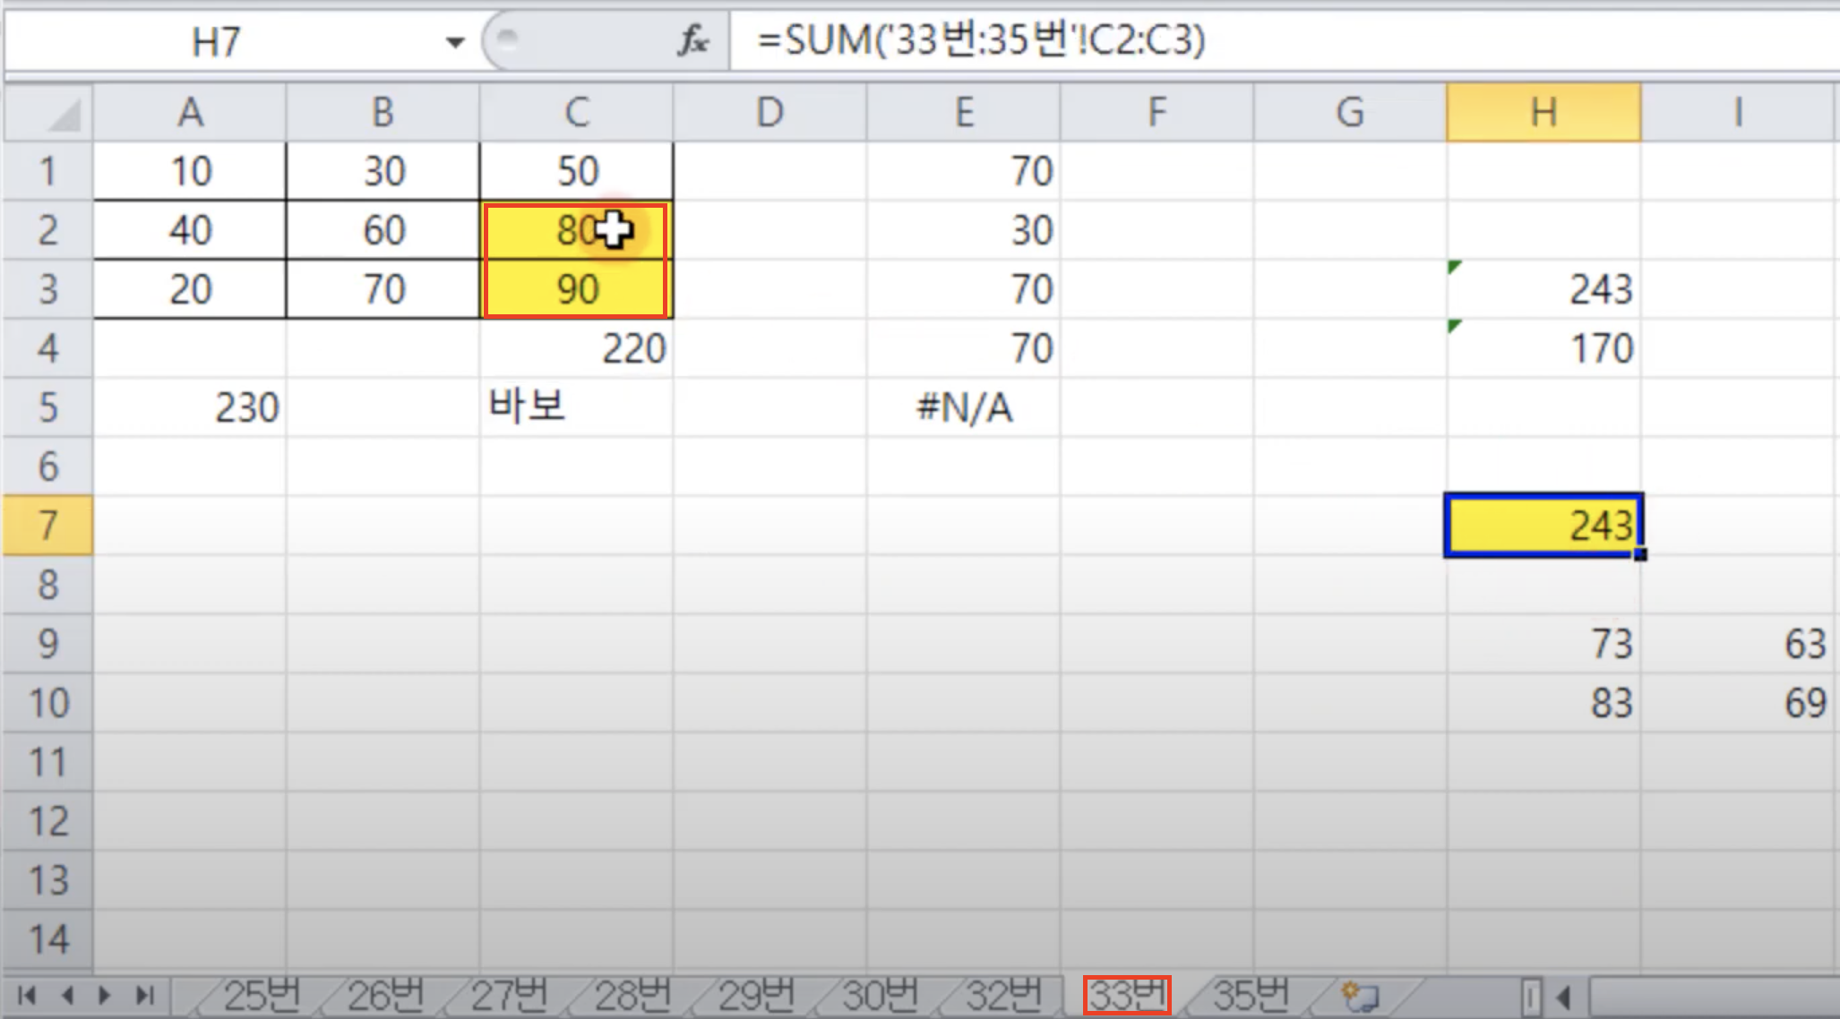Select the row 7 header
The height and width of the screenshot is (1019, 1840).
click(x=48, y=526)
